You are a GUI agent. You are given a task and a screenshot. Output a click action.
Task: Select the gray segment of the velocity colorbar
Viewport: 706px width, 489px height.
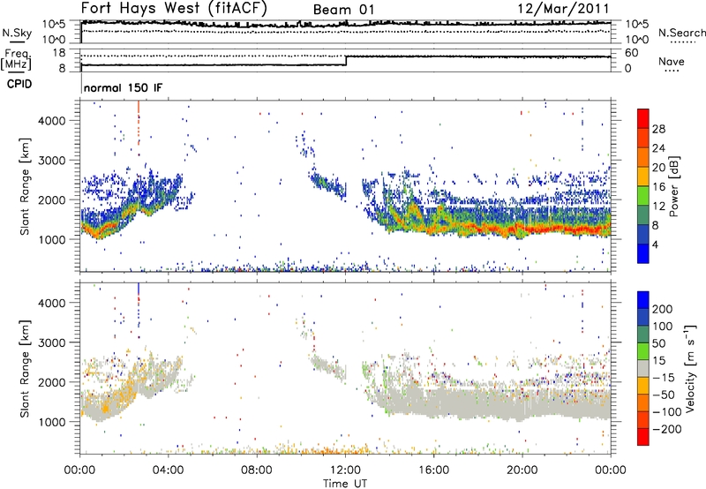[x=643, y=368]
